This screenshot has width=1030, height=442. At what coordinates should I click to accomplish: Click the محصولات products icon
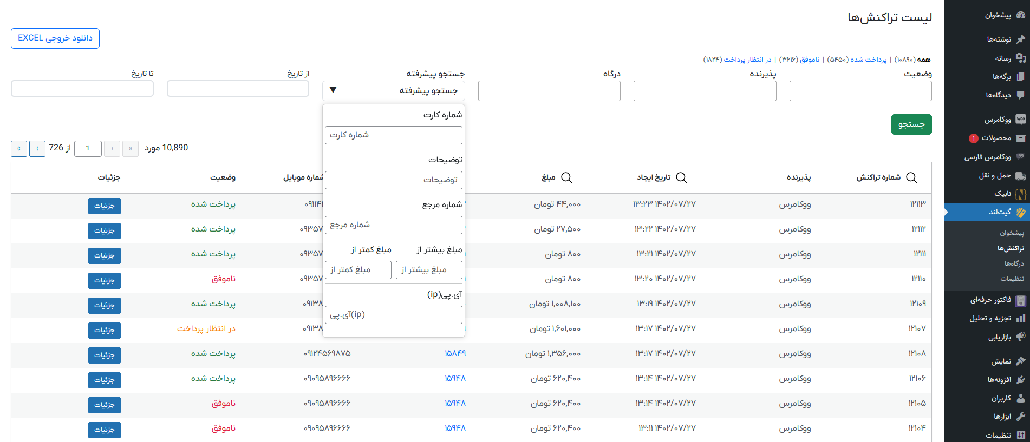click(x=1020, y=138)
